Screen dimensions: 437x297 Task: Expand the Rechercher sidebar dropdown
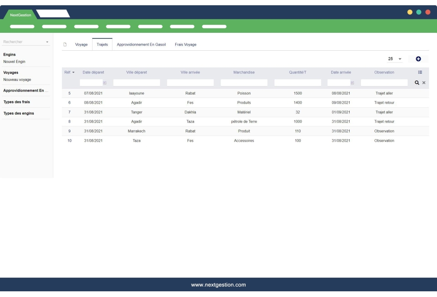coord(47,42)
